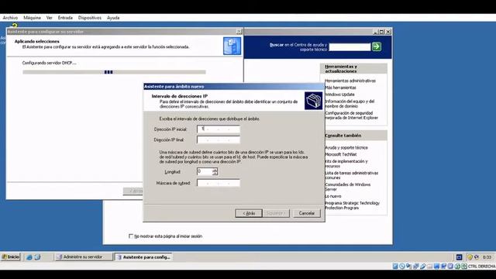Open Windows Update link
This screenshot has height=279, width=496.
pyautogui.click(x=339, y=95)
